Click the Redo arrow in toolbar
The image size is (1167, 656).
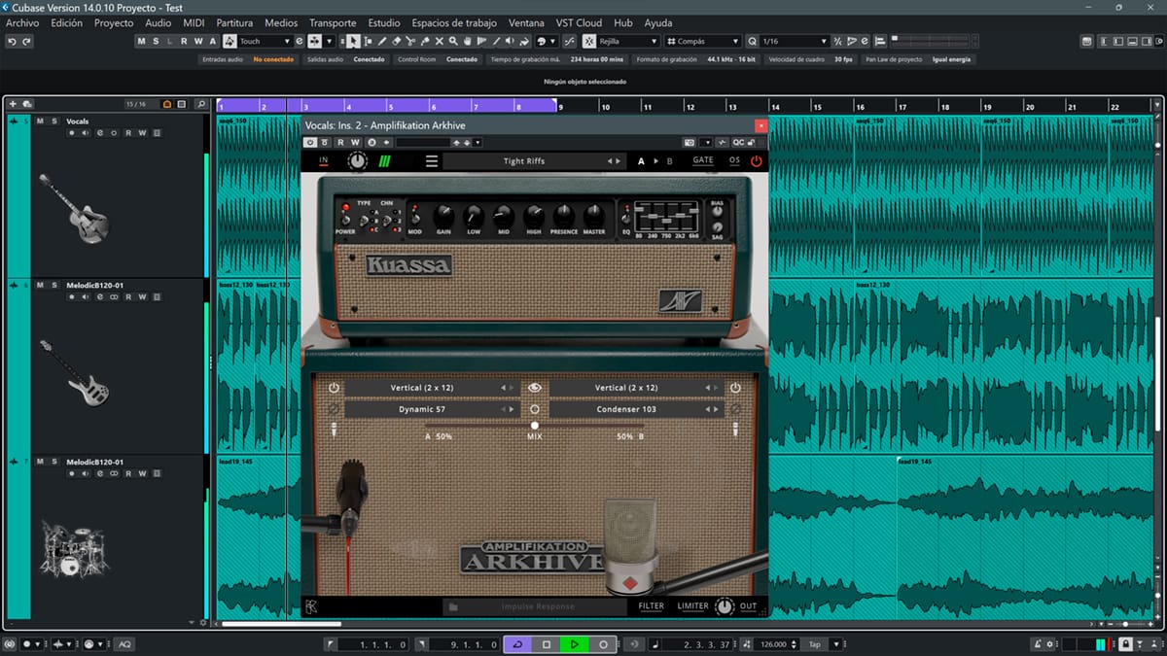click(x=26, y=41)
